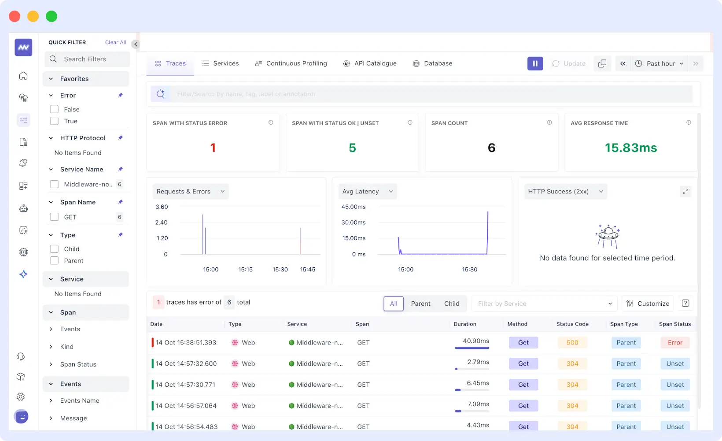
Task: Change the Requests & Errors chart metric dropdown
Action: (x=190, y=191)
